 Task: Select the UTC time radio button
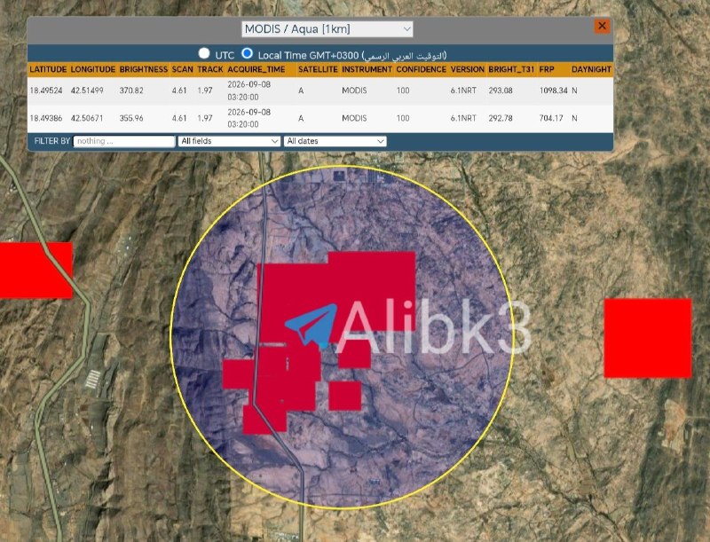pos(204,53)
